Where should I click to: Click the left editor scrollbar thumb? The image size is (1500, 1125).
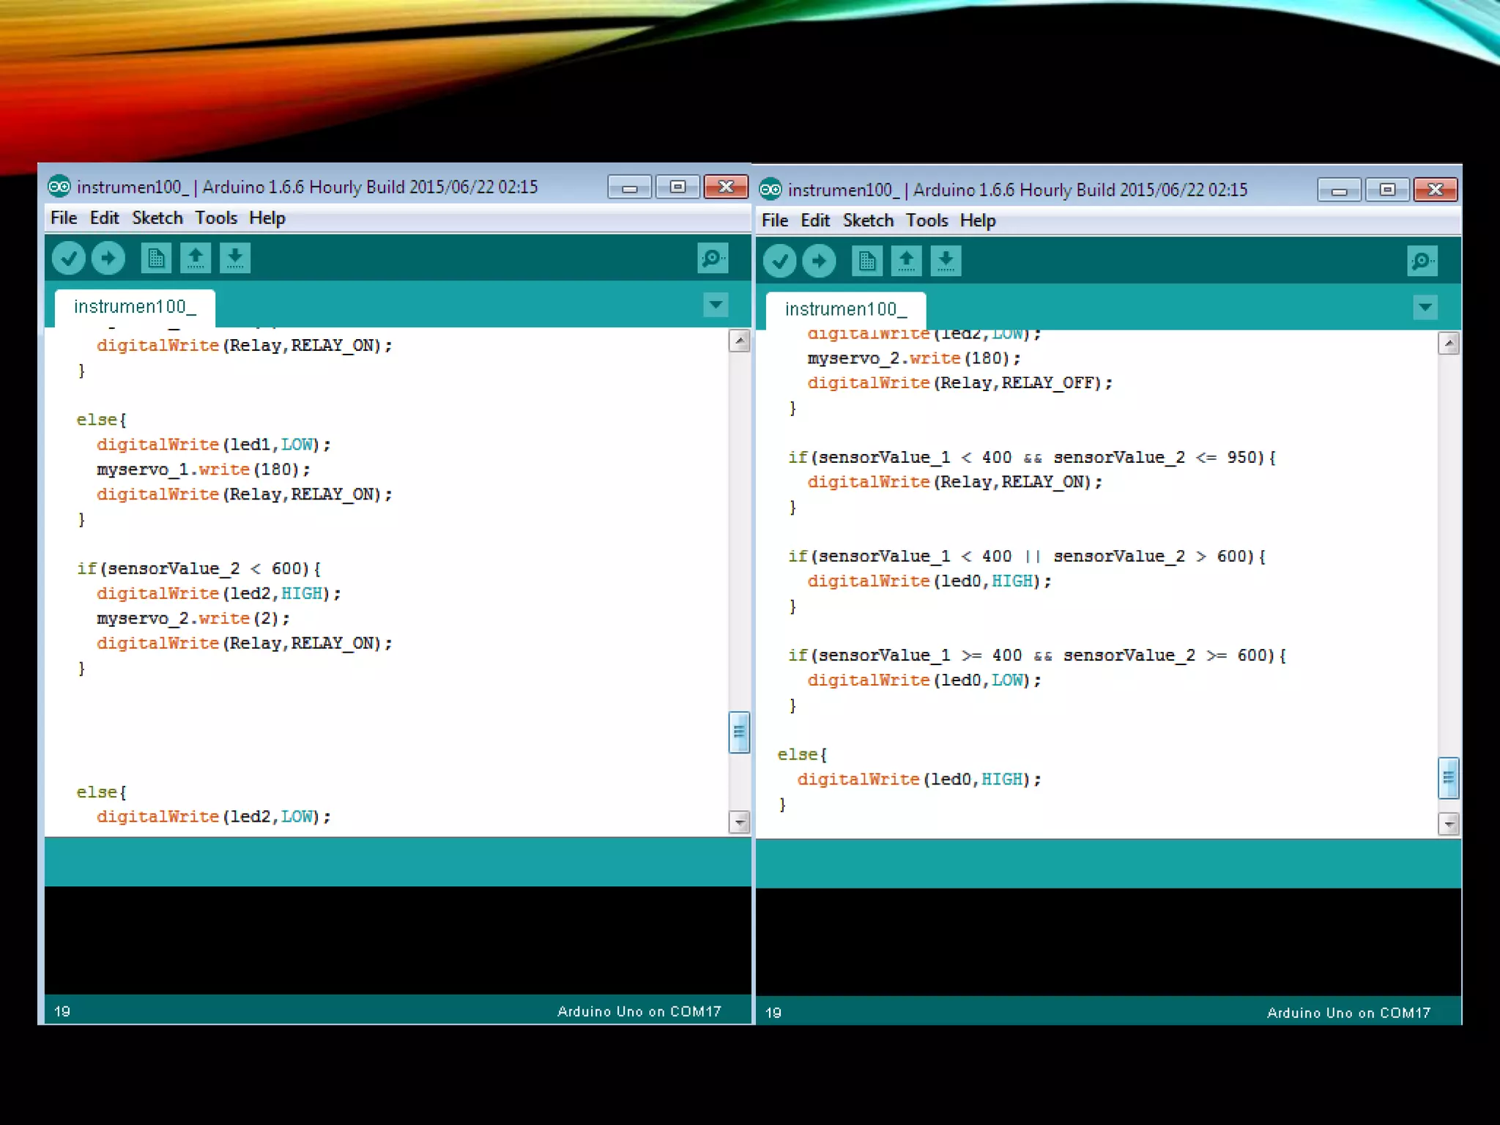coord(740,732)
